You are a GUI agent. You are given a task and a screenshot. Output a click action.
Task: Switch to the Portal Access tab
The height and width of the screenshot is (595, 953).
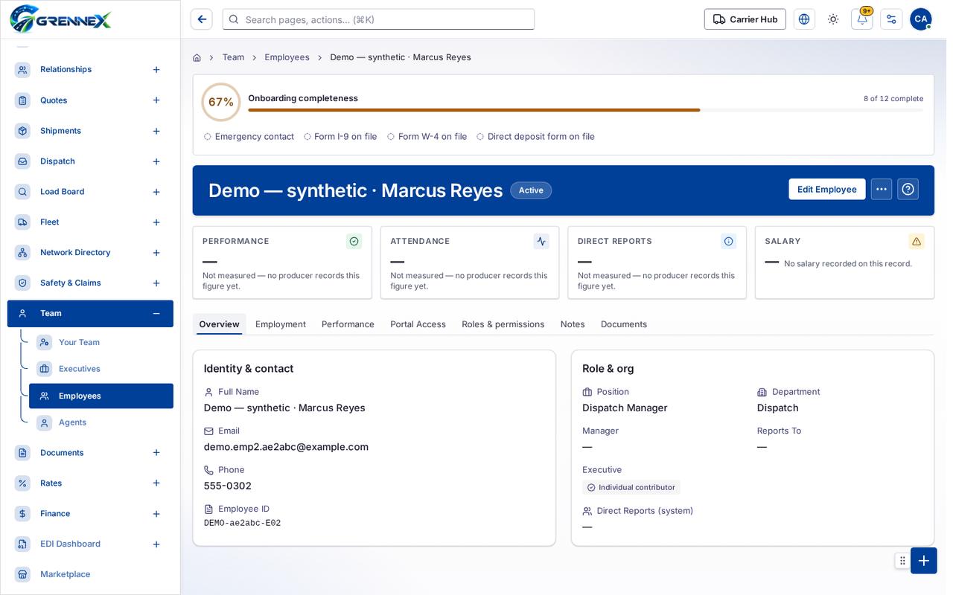418,324
